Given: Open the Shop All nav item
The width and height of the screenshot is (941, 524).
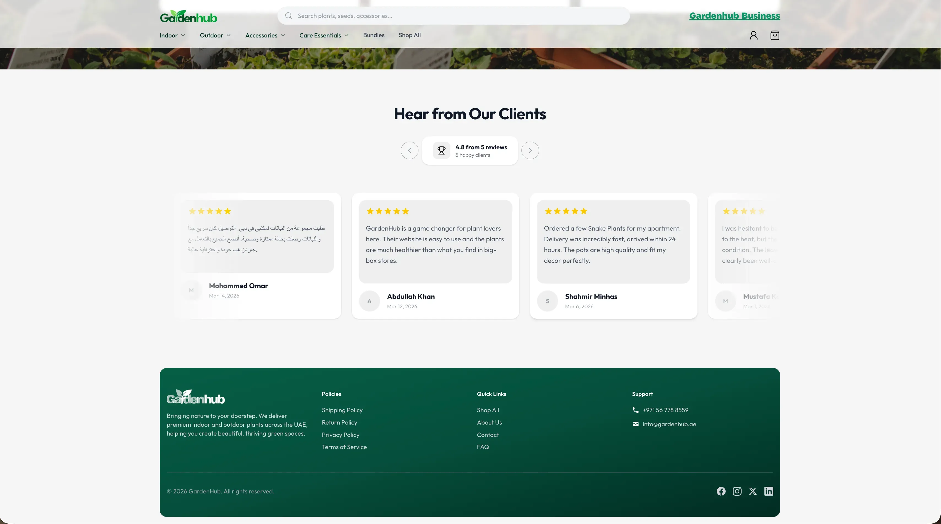Looking at the screenshot, I should point(410,35).
